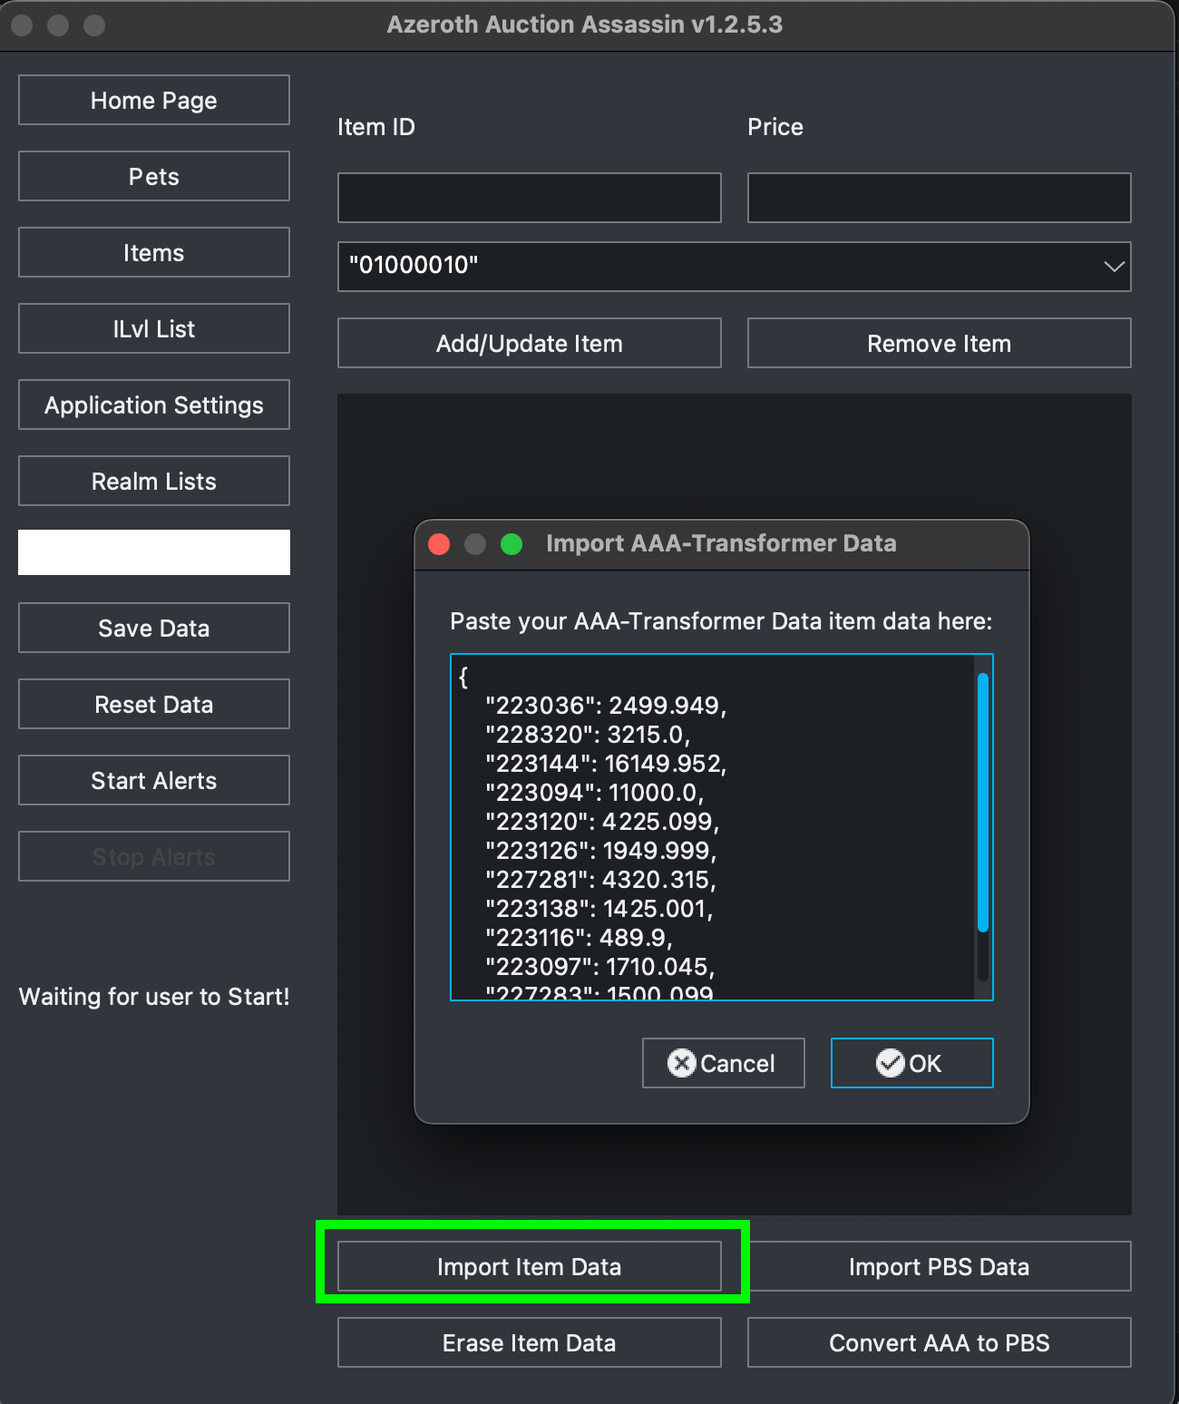Click the green zoom button on dialog
Screen dimensions: 1179x1404
tap(512, 544)
